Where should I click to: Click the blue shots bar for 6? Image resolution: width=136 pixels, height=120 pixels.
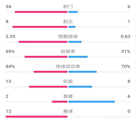click(73, 12)
